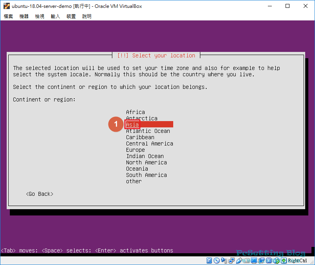Open the audio status icon
The height and width of the screenshot is (265, 315).
coord(224,261)
